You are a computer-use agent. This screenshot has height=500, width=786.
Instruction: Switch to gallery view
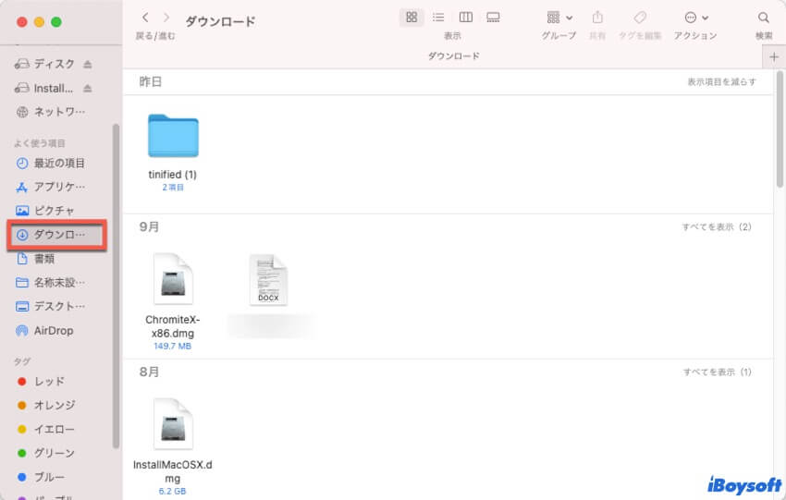(493, 18)
